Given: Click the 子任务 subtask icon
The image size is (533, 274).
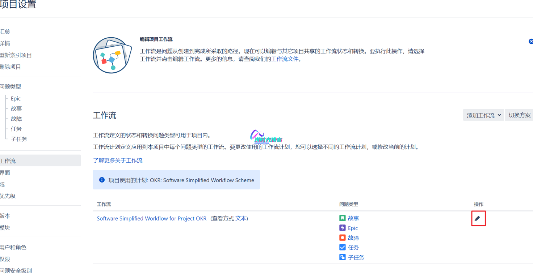Looking at the screenshot, I should [x=342, y=257].
